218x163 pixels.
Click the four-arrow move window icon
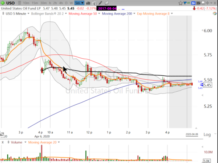207,3
